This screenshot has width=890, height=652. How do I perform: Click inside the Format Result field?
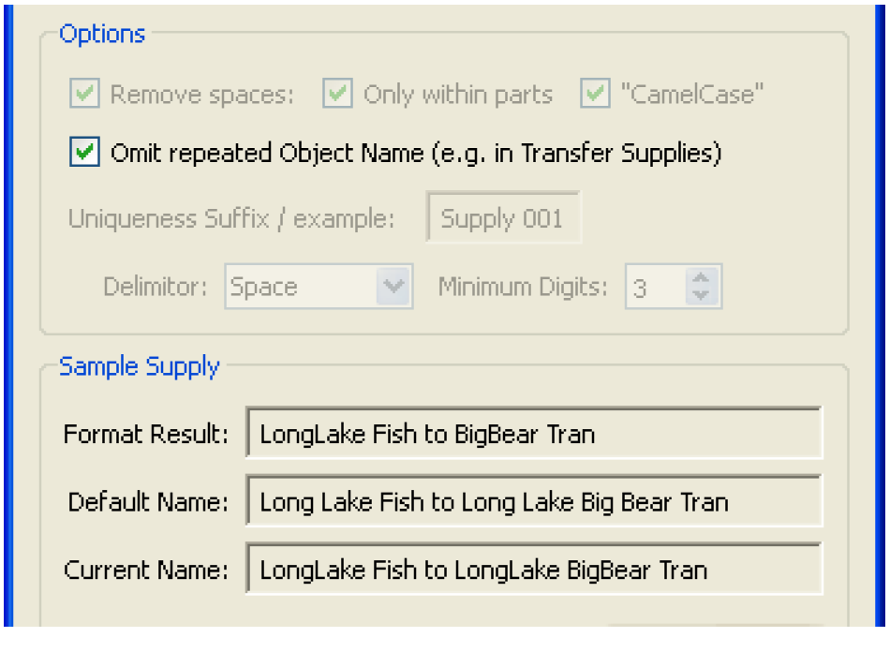(533, 434)
